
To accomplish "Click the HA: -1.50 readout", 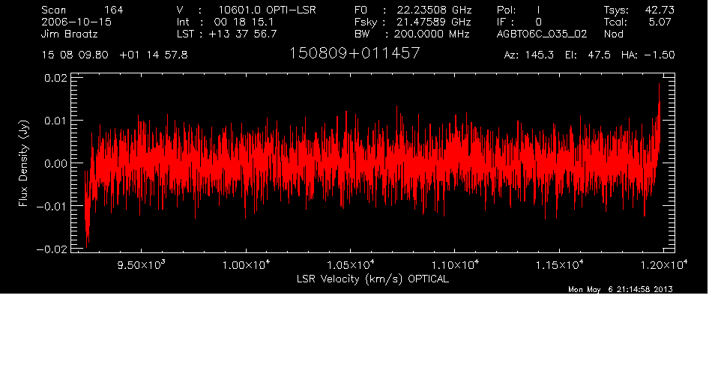I will [648, 55].
